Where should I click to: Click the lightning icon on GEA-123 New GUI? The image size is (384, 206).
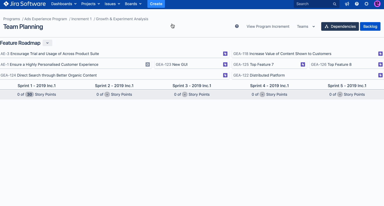(x=225, y=64)
